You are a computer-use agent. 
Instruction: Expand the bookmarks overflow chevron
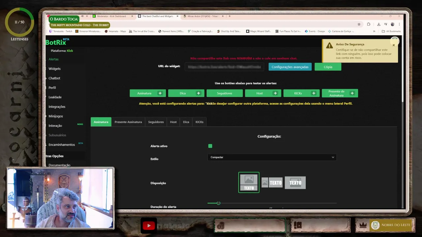point(374,31)
